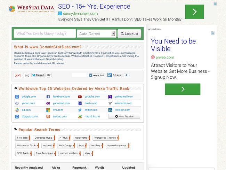The height and width of the screenshot is (170, 226).
Task: Click the Twitter bird favicon
Action: coord(80,110)
